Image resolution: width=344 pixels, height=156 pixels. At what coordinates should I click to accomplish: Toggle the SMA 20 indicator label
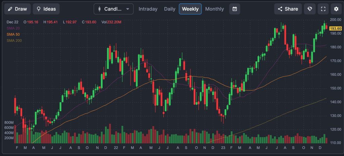click(13, 28)
